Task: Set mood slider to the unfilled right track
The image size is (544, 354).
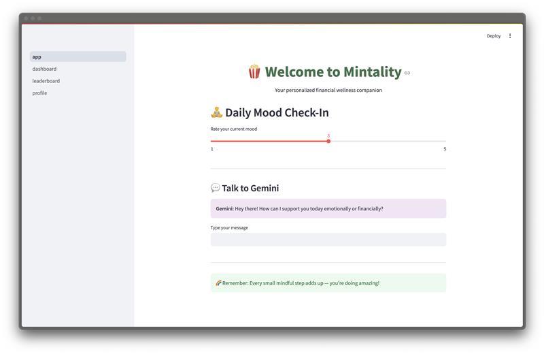Action: coord(388,141)
